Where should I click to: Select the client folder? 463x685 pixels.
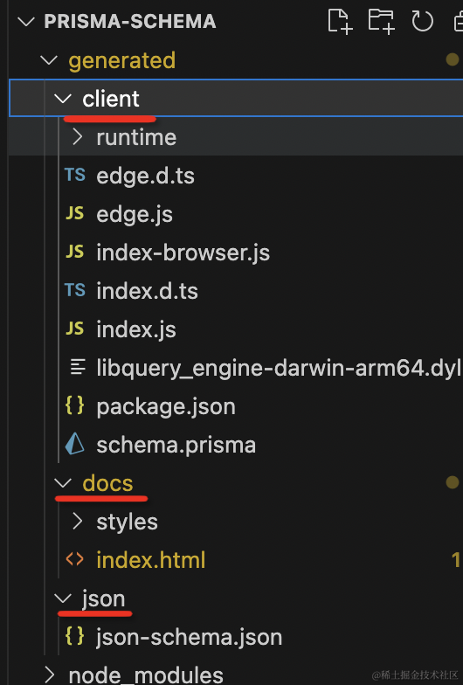coord(236,98)
